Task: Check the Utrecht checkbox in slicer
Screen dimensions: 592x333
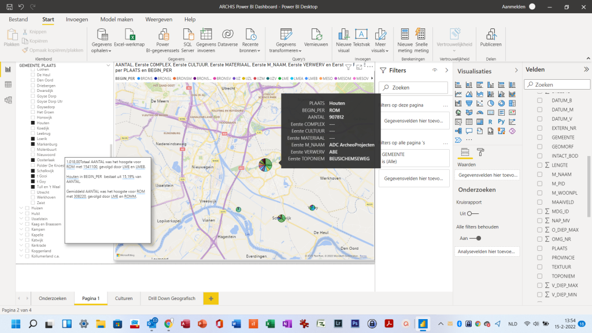Action: [x=33, y=192]
